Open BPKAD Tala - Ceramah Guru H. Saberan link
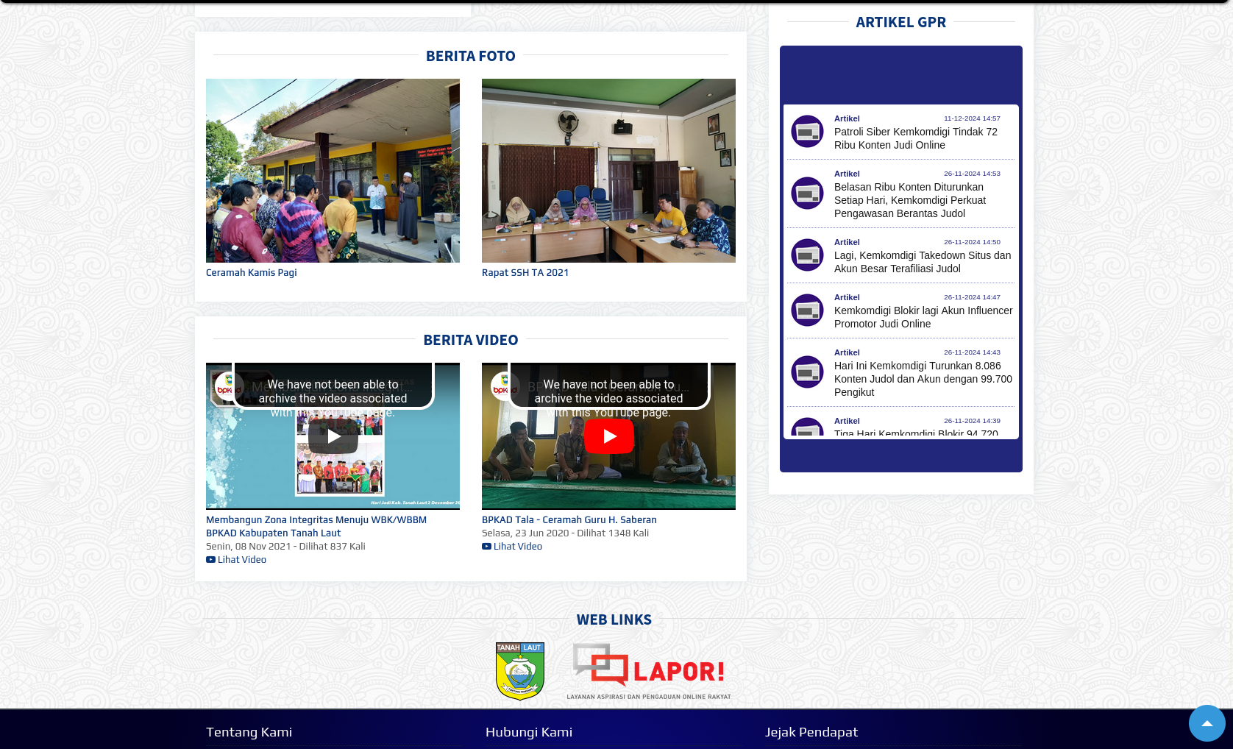 pos(569,519)
